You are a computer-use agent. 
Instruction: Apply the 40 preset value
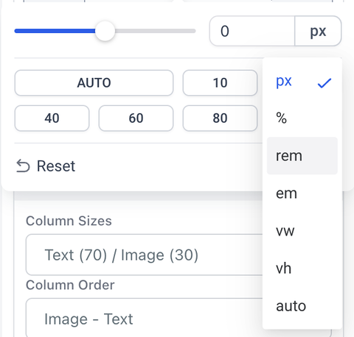[52, 118]
